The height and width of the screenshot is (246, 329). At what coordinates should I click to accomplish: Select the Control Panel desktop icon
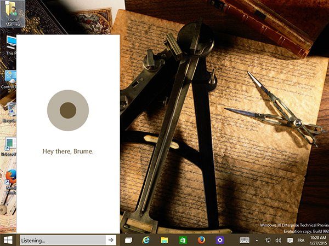8,80
